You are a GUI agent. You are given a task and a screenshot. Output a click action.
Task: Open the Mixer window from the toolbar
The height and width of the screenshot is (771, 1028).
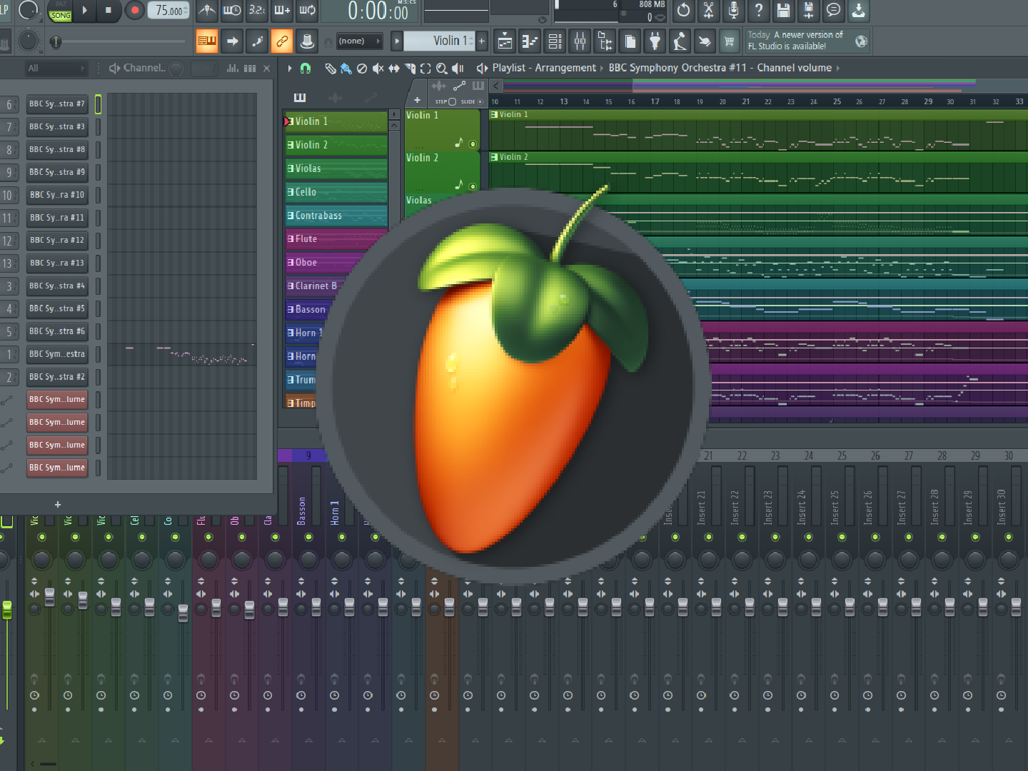coord(580,41)
